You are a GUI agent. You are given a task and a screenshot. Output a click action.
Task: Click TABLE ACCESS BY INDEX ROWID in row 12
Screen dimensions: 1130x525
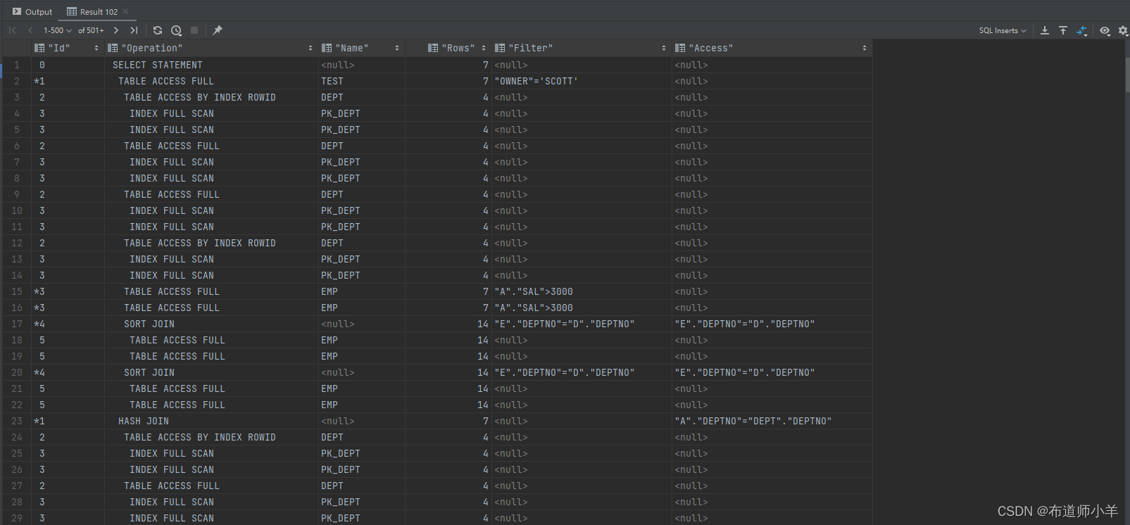pyautogui.click(x=211, y=243)
